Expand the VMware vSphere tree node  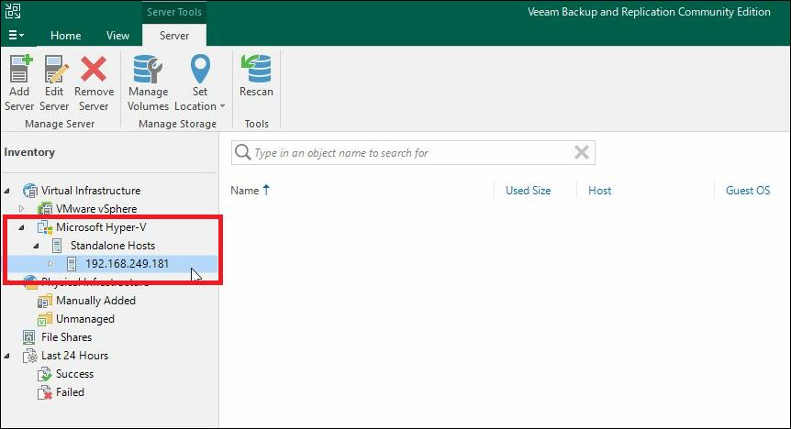(x=22, y=209)
